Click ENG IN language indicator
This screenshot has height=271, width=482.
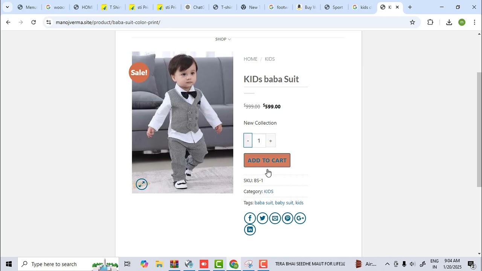435,264
